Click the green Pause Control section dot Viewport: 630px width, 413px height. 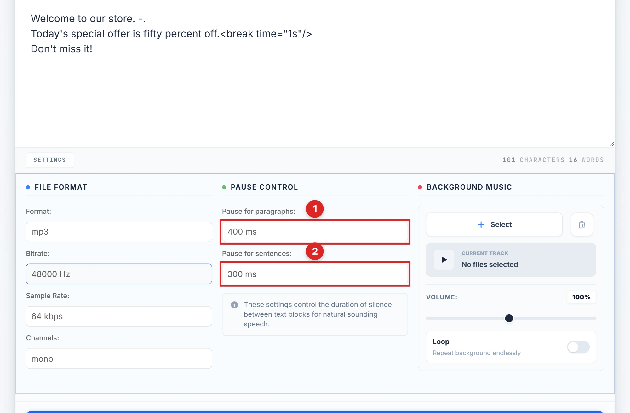coord(224,187)
